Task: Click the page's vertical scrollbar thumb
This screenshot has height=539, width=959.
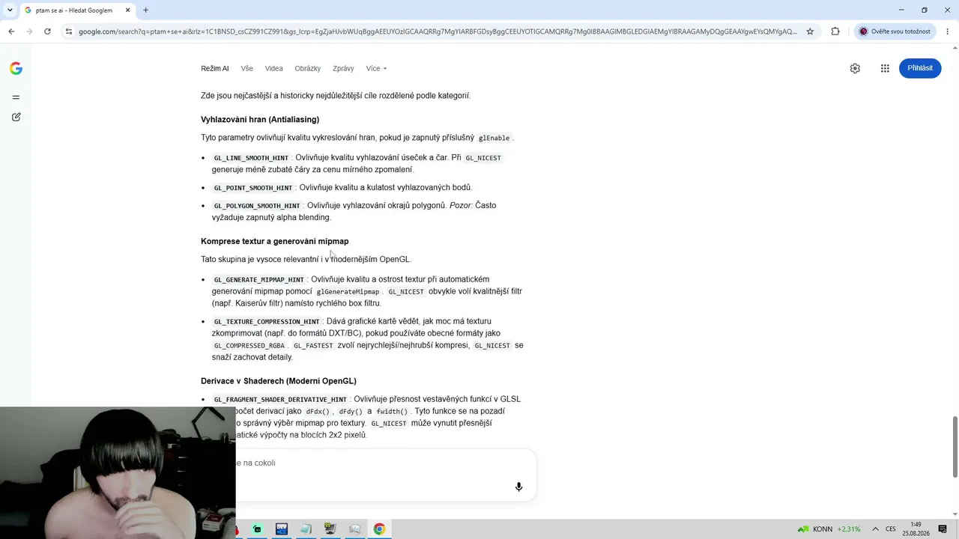Action: pos(955,446)
